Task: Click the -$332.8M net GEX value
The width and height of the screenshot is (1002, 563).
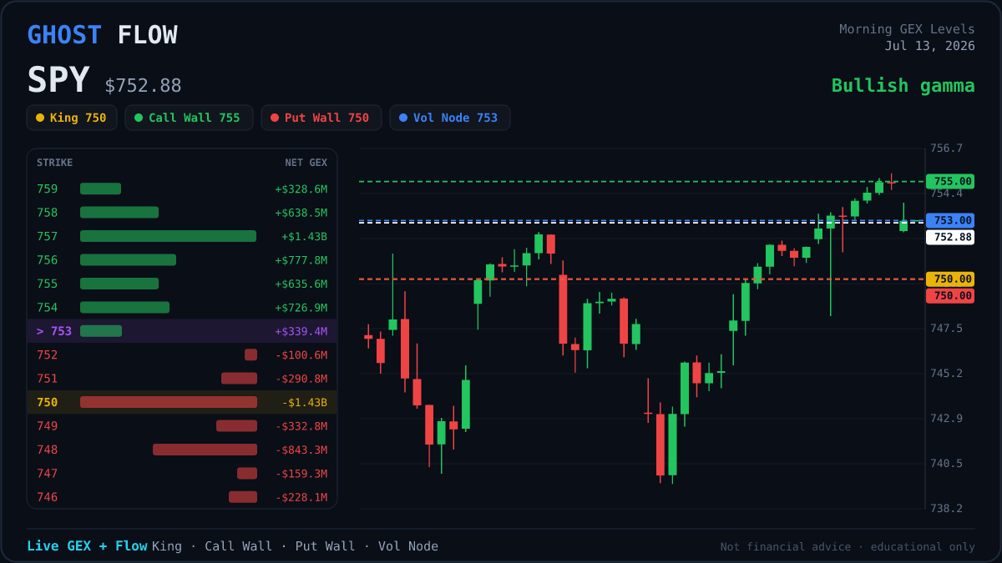Action: pos(301,426)
